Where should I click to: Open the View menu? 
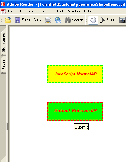[30, 11]
